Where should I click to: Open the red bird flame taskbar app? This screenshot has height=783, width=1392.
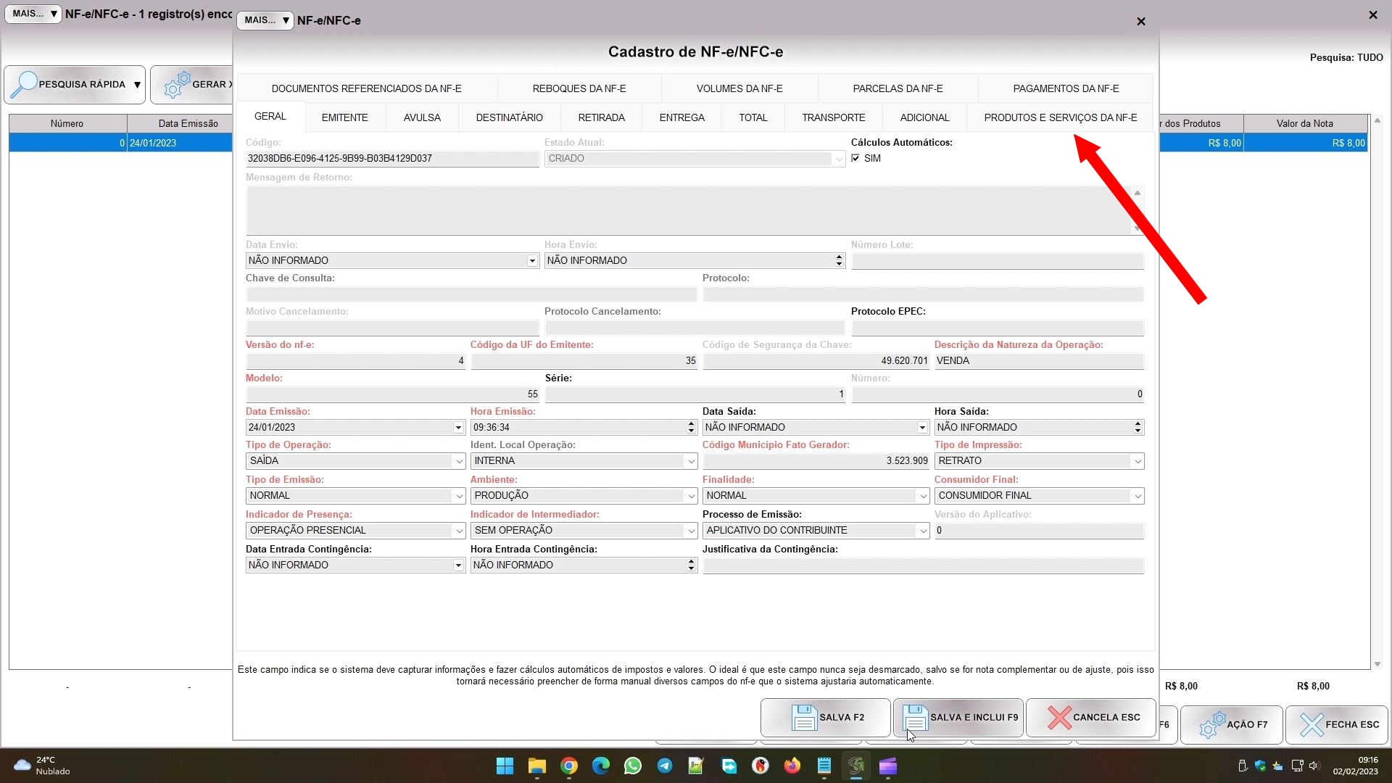coord(761,766)
